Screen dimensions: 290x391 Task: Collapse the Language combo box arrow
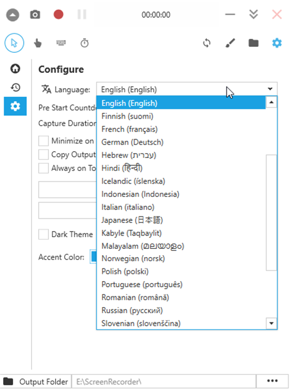270,89
